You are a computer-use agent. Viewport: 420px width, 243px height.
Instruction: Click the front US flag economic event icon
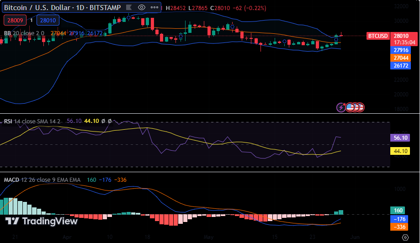[x=351, y=107]
